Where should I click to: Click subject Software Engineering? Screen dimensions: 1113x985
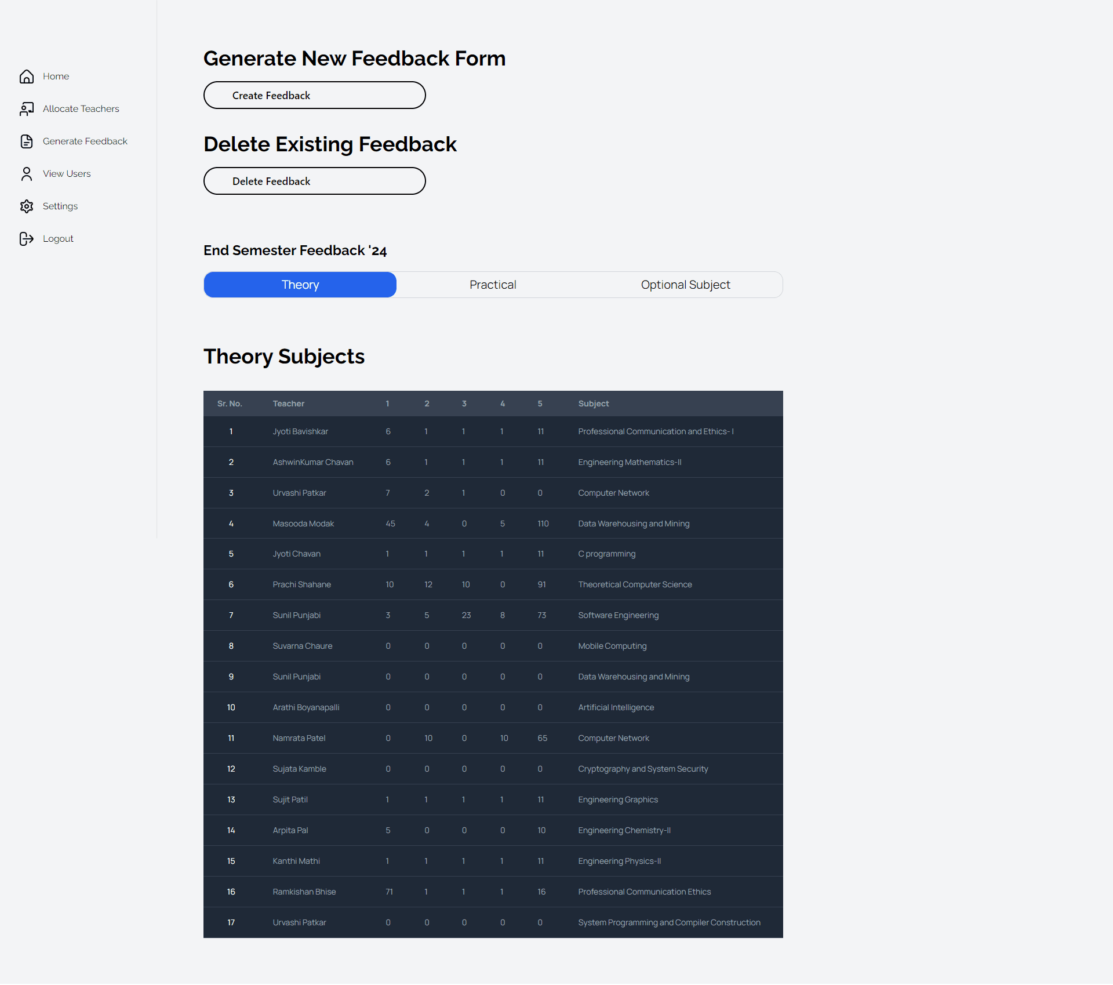(x=618, y=615)
